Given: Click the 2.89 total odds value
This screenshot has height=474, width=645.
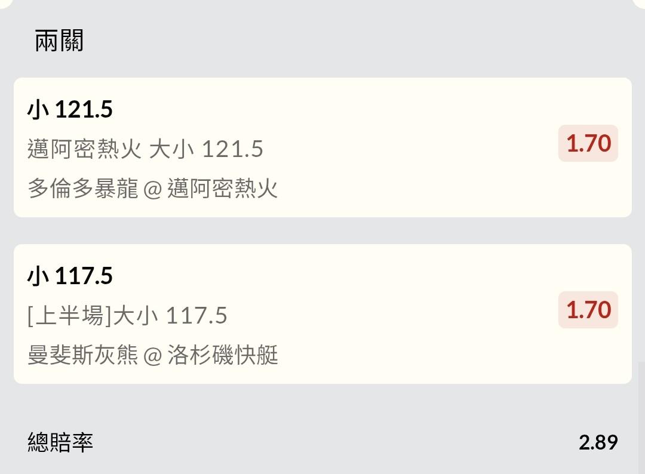Looking at the screenshot, I should (x=598, y=442).
